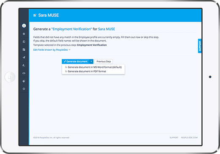
Task: Open Sara MUSE link in the heading
Action: point(107,29)
